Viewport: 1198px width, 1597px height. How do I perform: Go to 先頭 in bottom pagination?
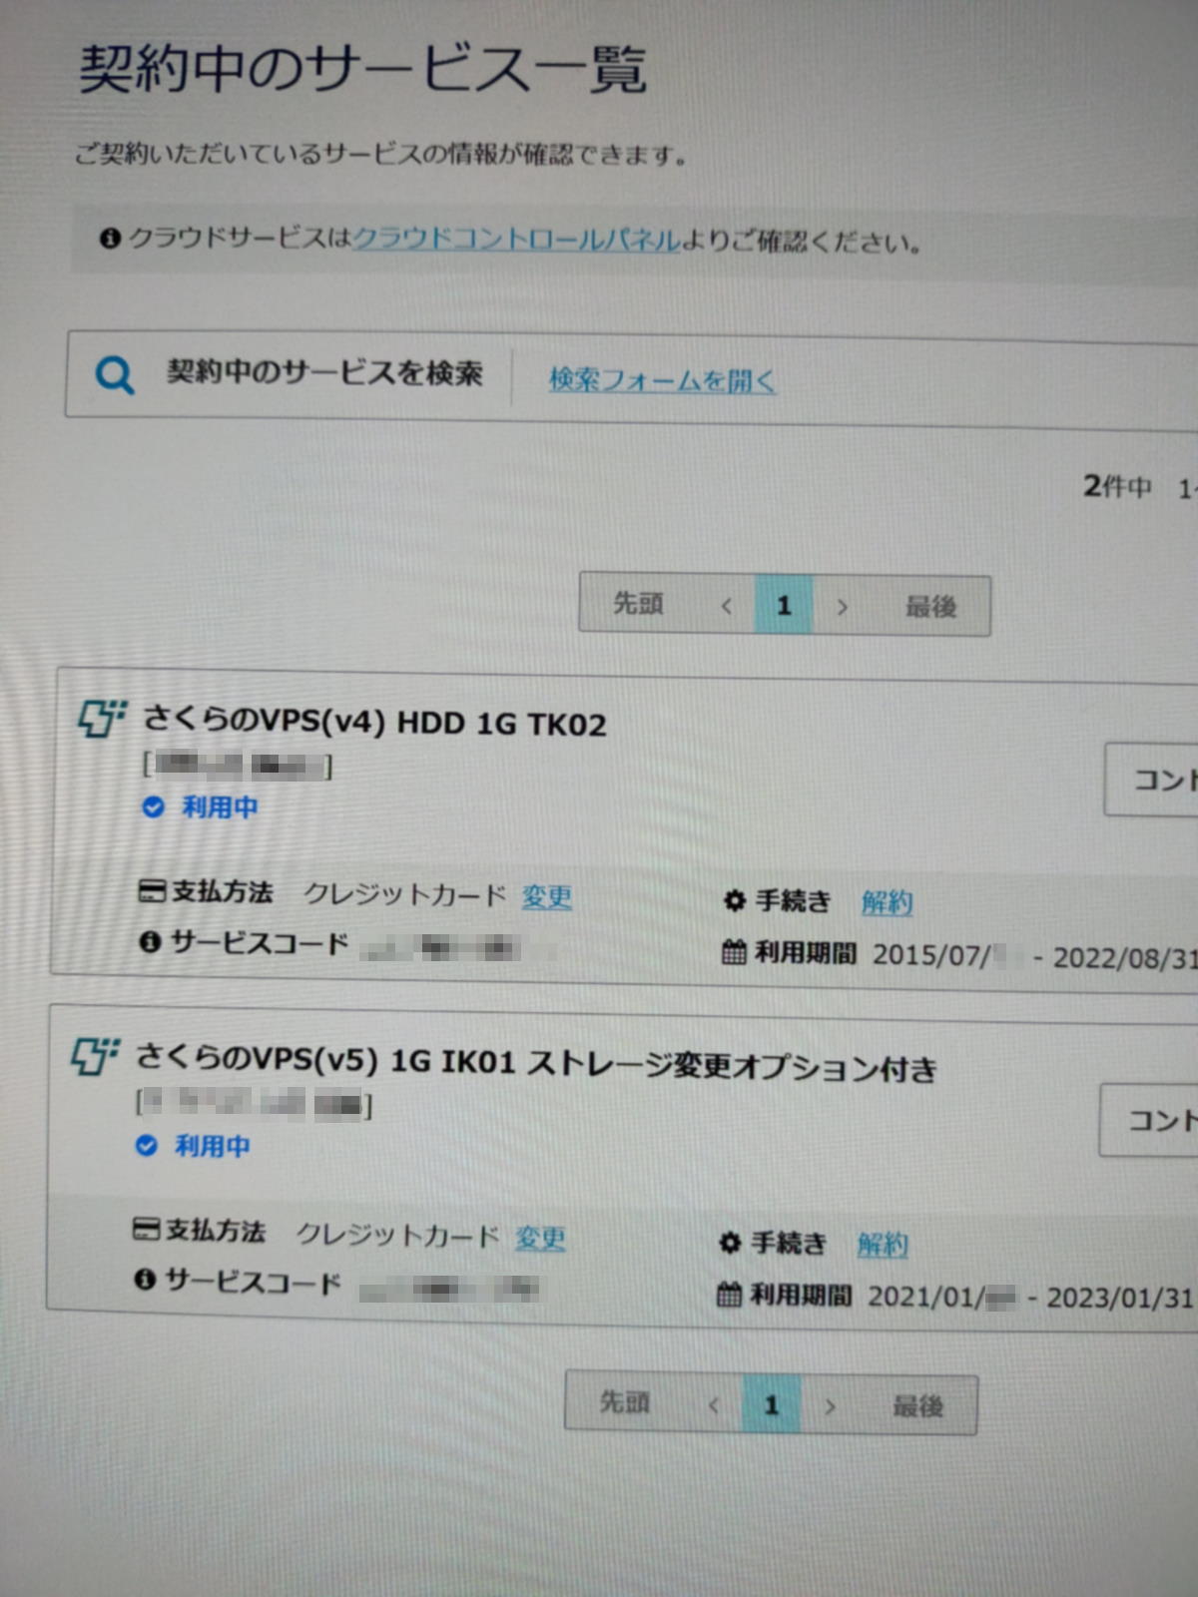tap(625, 1402)
